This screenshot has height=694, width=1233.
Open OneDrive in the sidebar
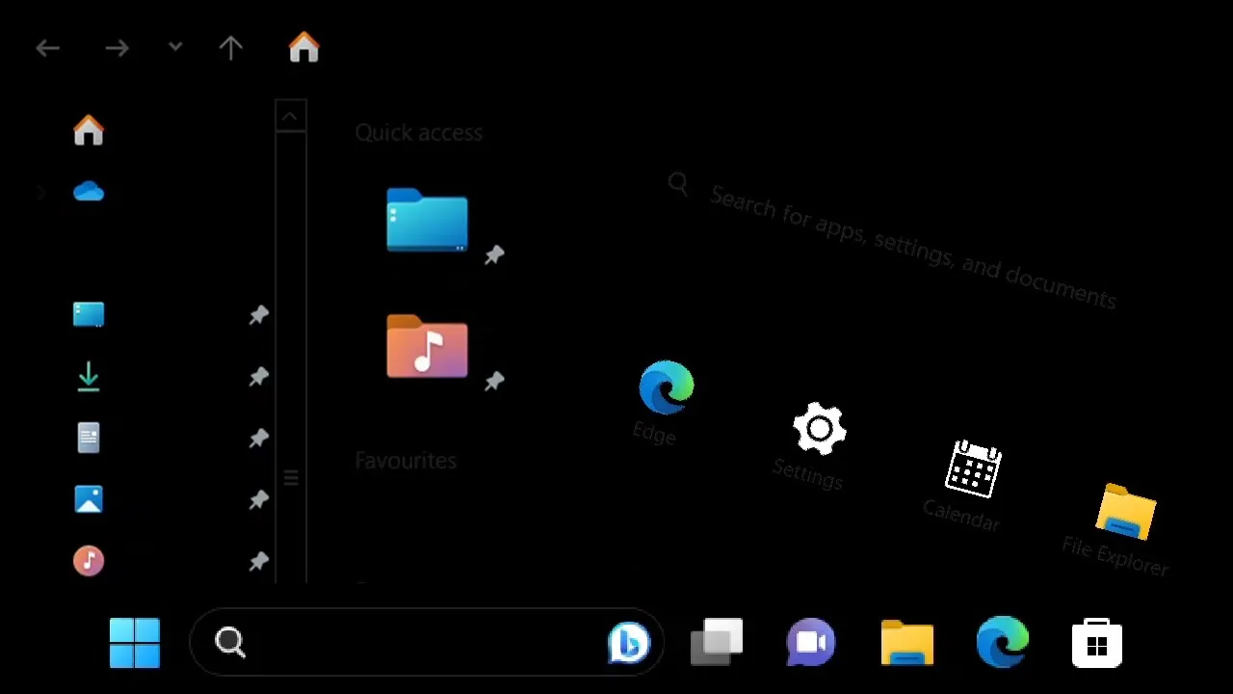(89, 192)
